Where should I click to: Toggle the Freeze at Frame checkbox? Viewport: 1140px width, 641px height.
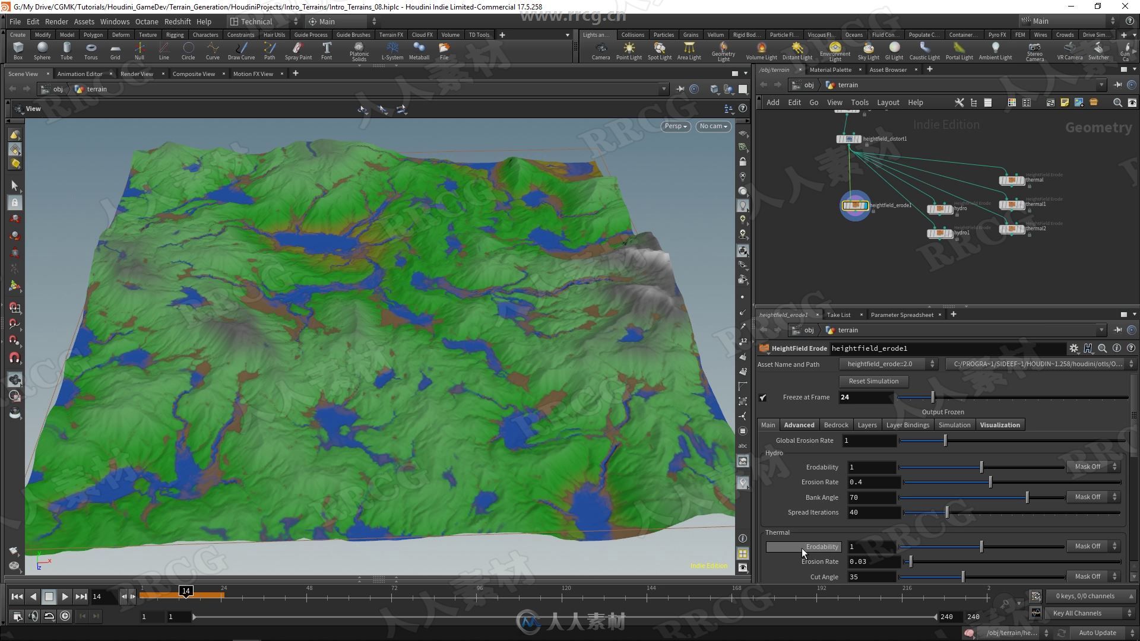[764, 397]
